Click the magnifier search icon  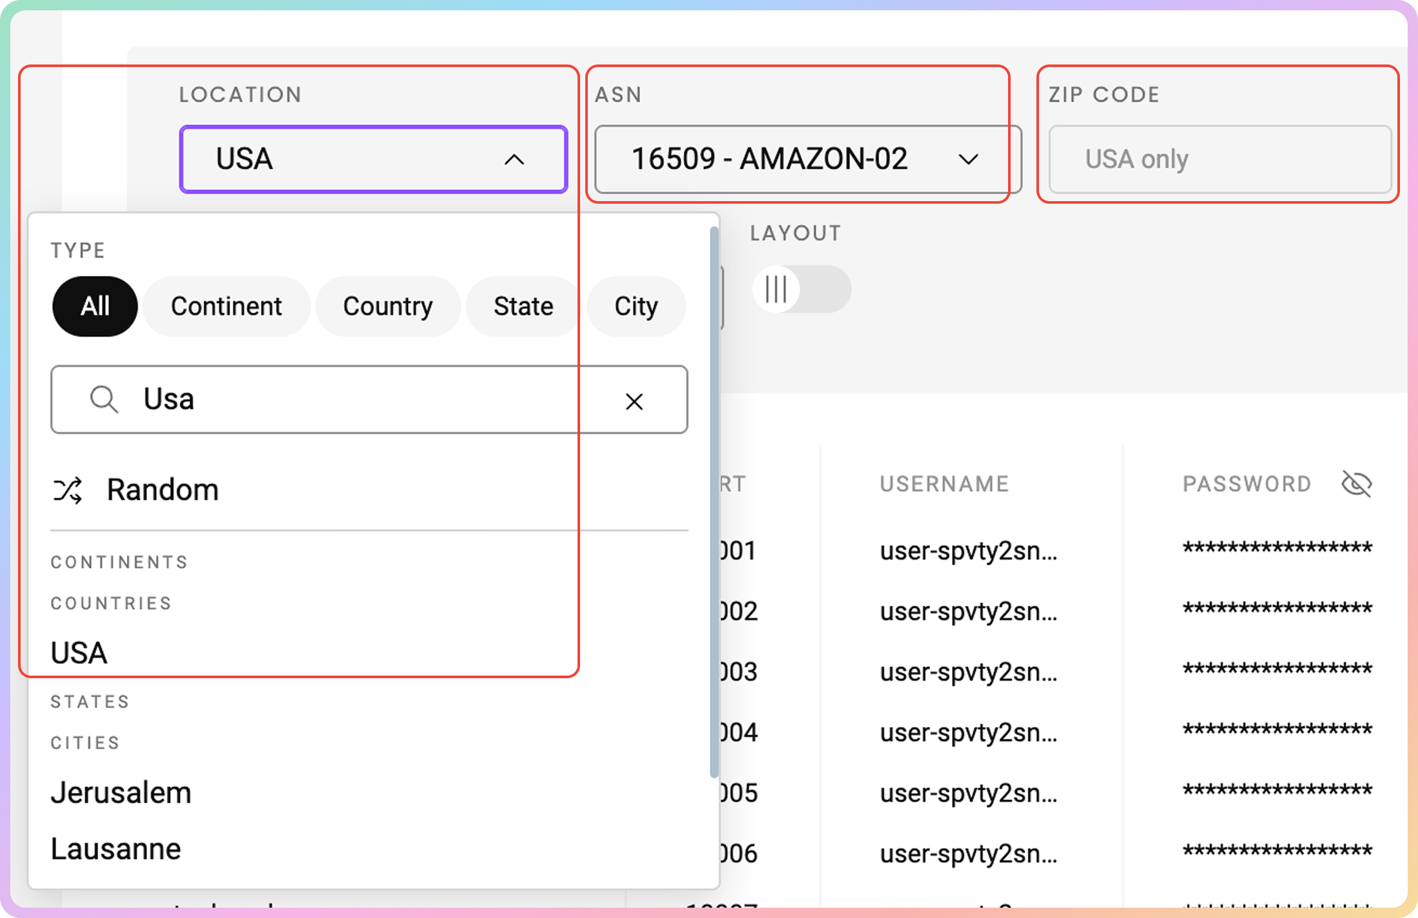(103, 400)
